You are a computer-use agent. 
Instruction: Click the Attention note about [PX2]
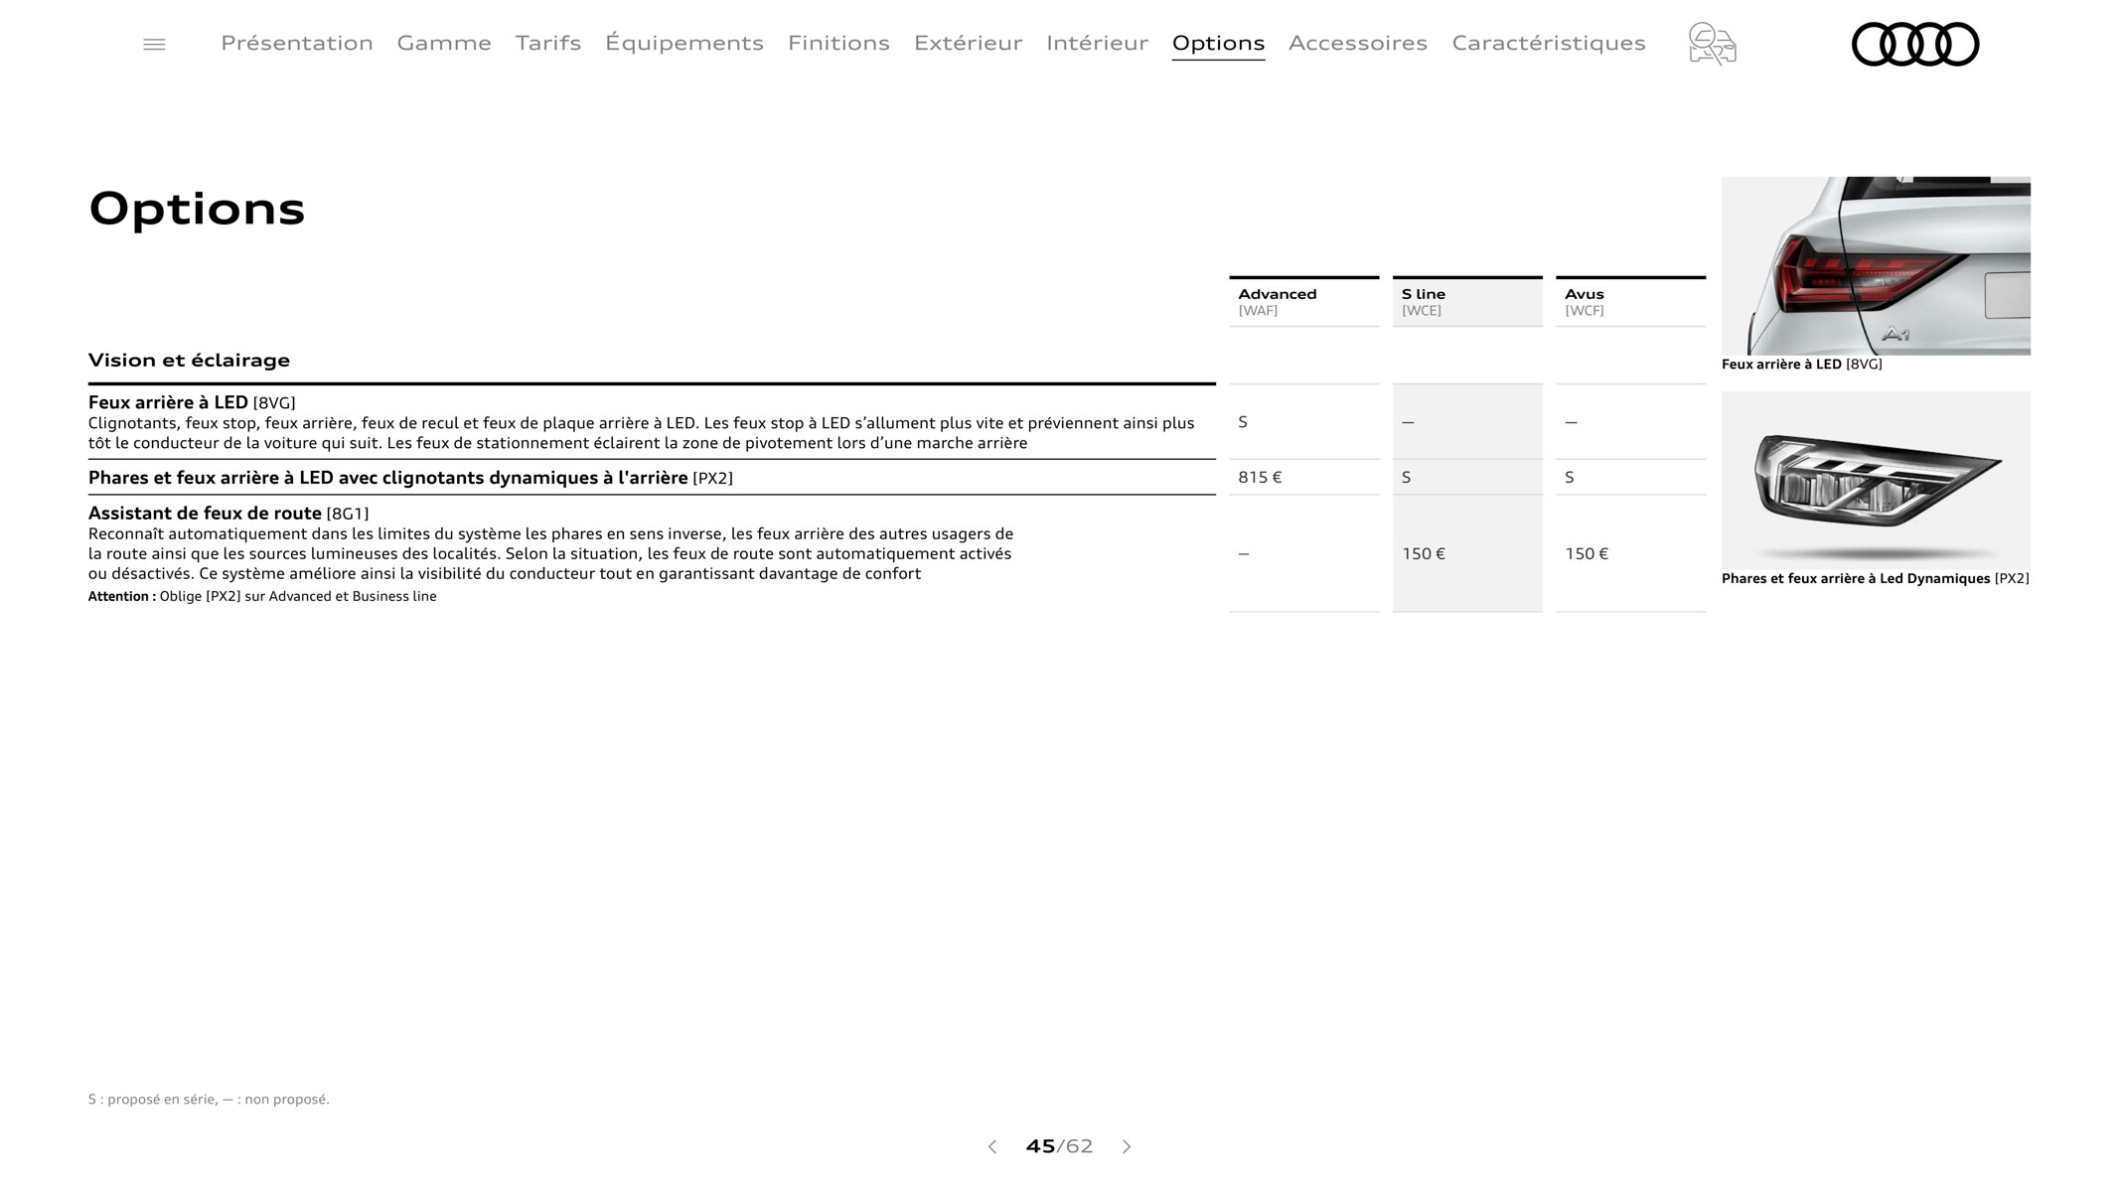[x=262, y=597]
